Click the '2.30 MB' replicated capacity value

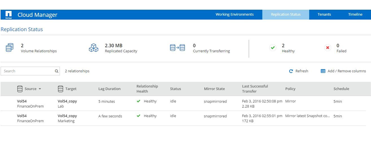114,46
